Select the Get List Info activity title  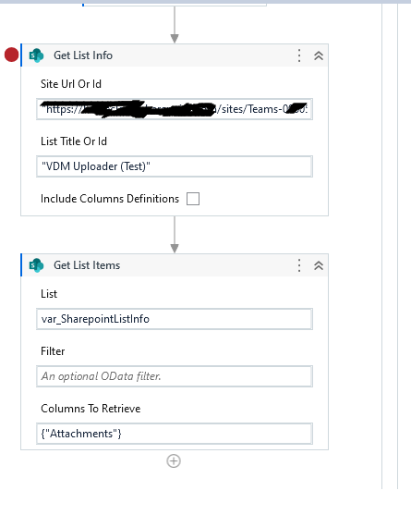pyautogui.click(x=83, y=55)
